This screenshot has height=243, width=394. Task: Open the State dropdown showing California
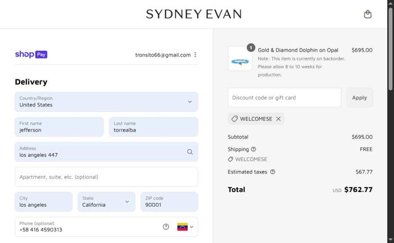[x=107, y=202]
